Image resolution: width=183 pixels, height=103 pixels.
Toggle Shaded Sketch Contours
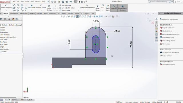pos(122,8)
